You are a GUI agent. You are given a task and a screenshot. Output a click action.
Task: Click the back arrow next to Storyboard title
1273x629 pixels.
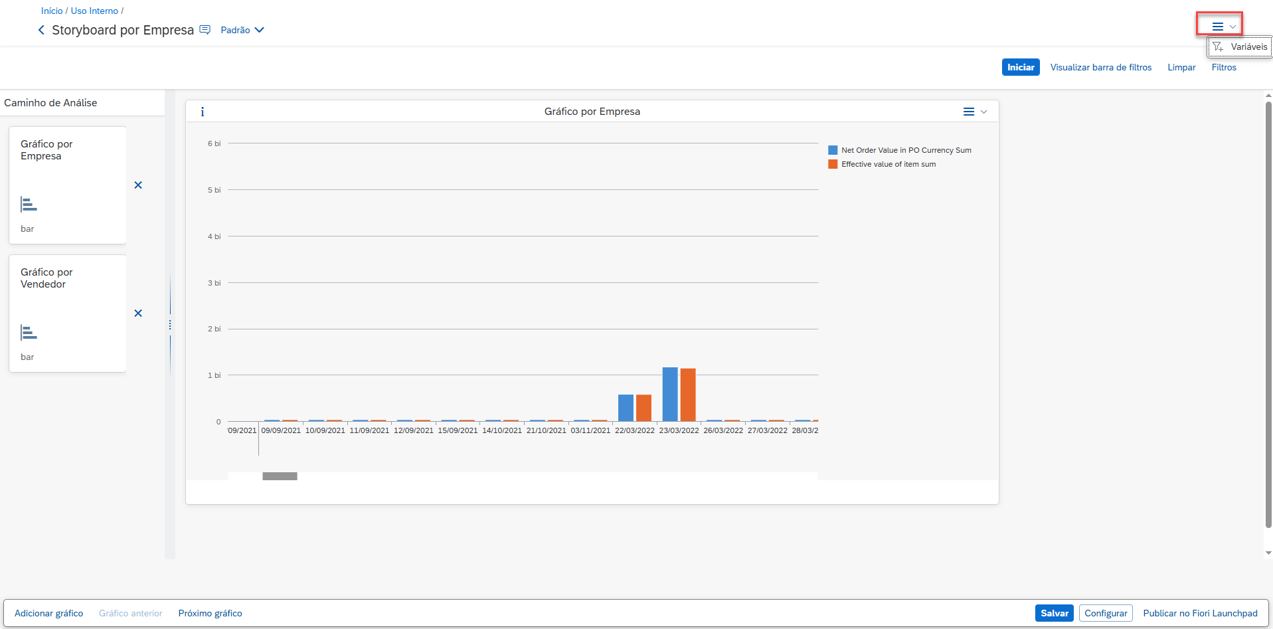pos(41,30)
